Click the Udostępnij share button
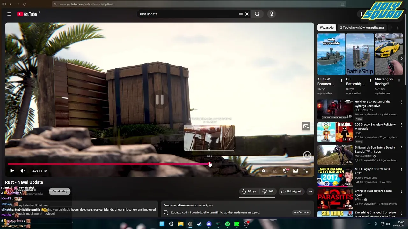This screenshot has height=229, width=408. point(291,191)
